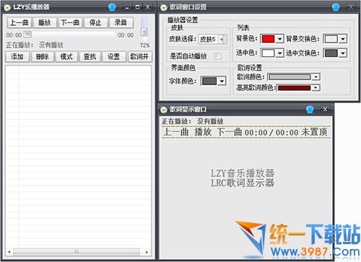Image resolution: width=361 pixels, height=262 pixels.
Task: Click the playlist horizontal scrollbar thumb
Action: tap(77, 252)
